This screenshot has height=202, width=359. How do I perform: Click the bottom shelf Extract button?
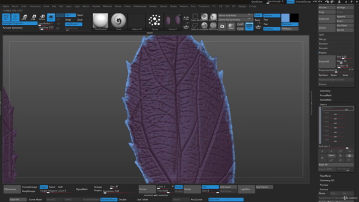147,189
